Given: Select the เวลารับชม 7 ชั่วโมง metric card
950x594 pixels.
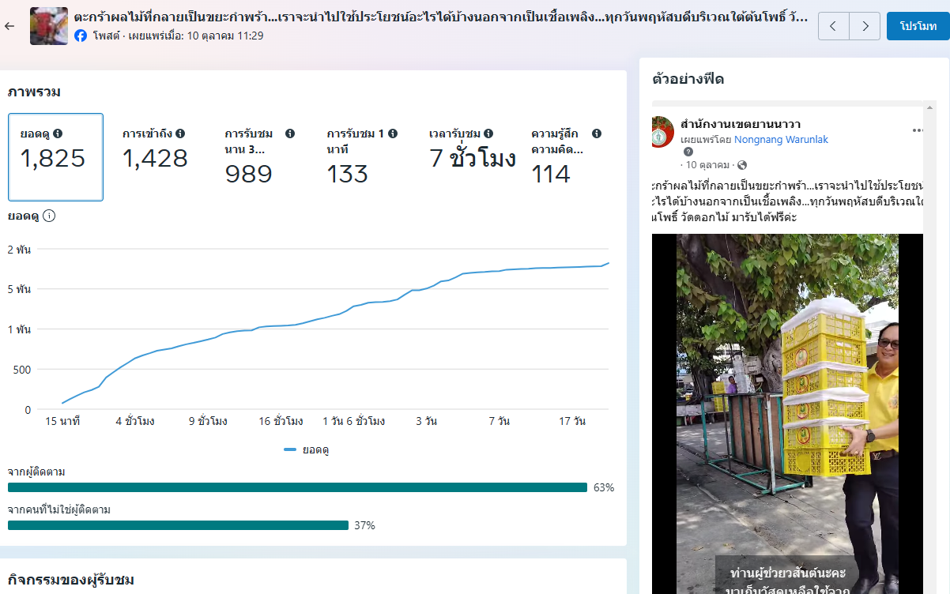Looking at the screenshot, I should click(472, 156).
